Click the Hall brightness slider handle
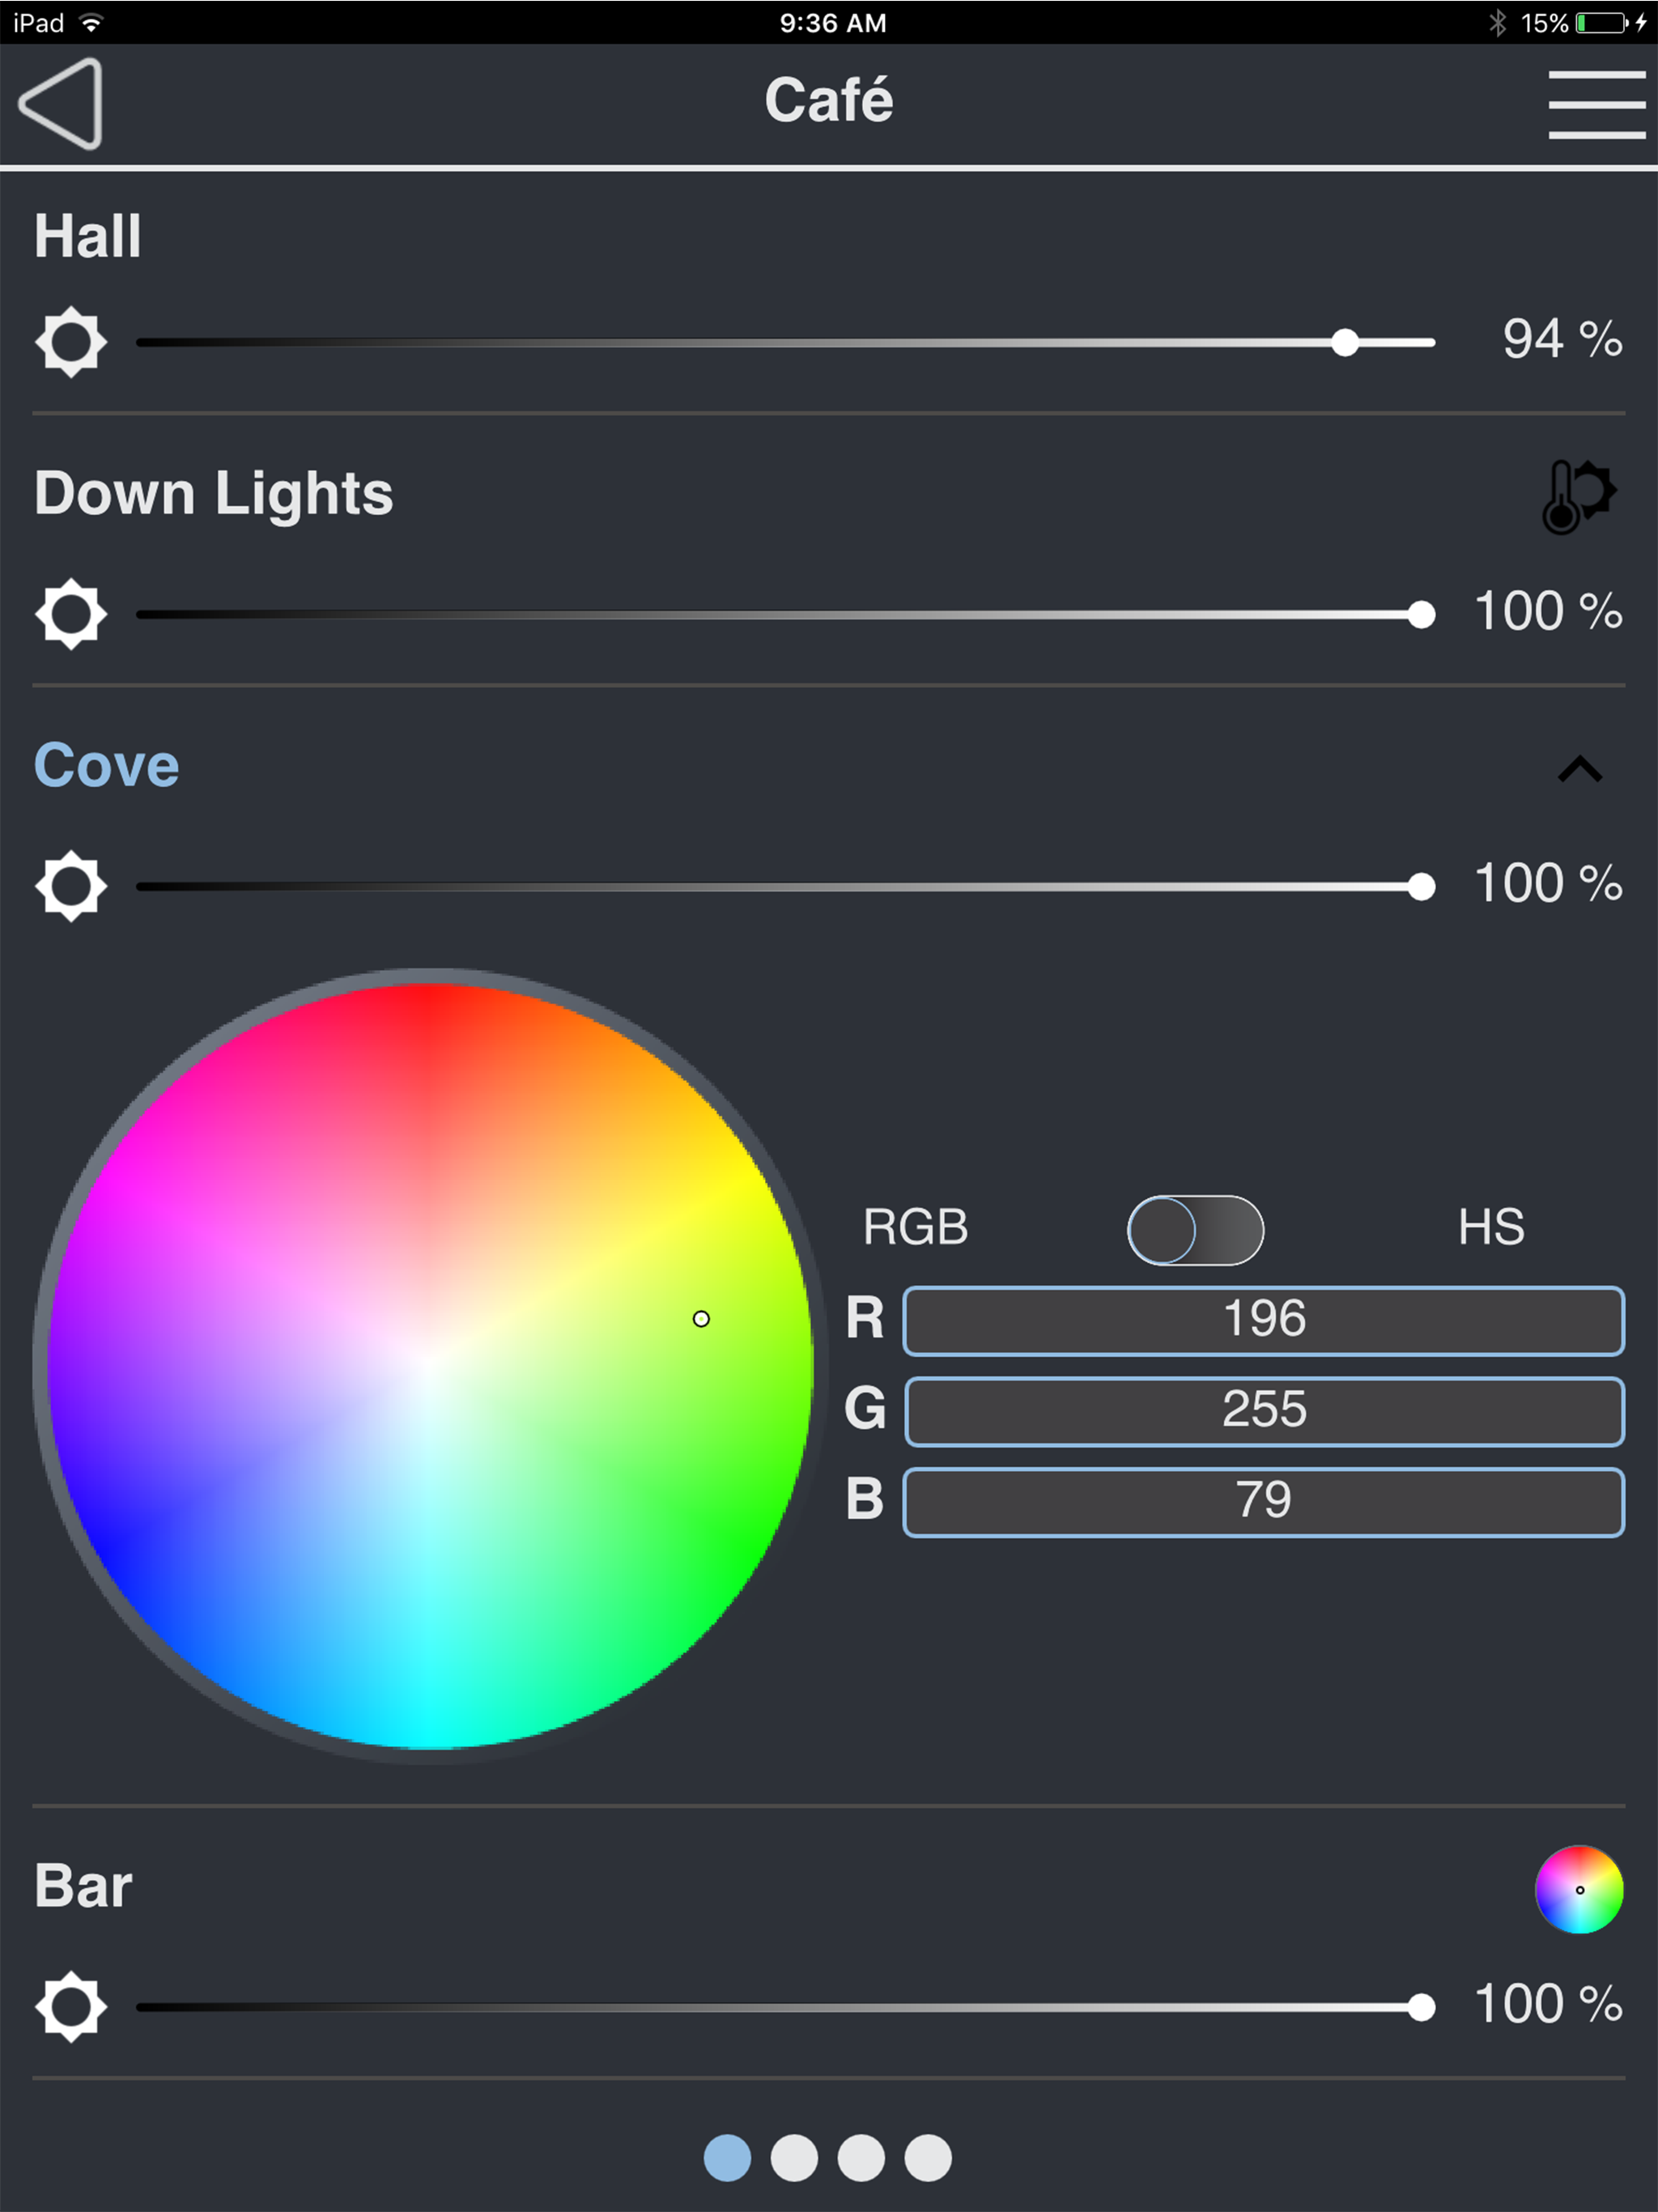The image size is (1658, 2212). point(1345,342)
